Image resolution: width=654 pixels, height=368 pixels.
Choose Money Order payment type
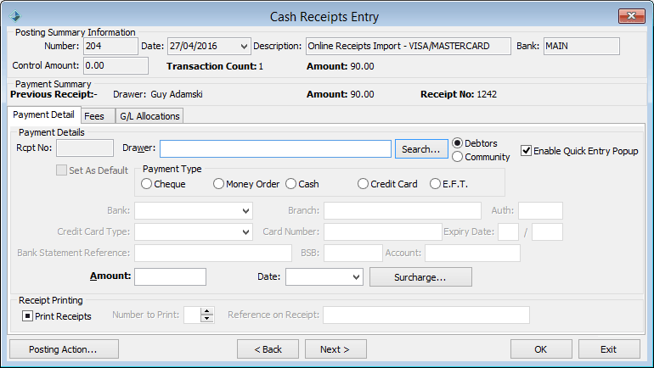tap(218, 184)
